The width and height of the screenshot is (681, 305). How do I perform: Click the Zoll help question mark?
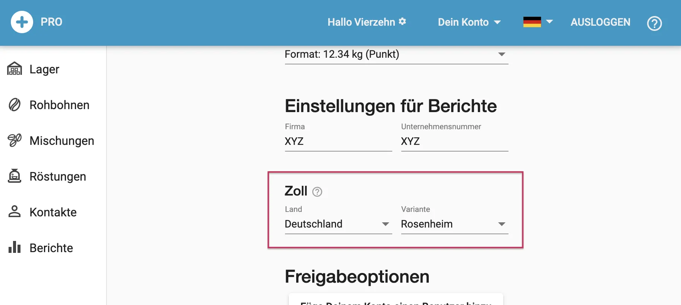pyautogui.click(x=317, y=192)
